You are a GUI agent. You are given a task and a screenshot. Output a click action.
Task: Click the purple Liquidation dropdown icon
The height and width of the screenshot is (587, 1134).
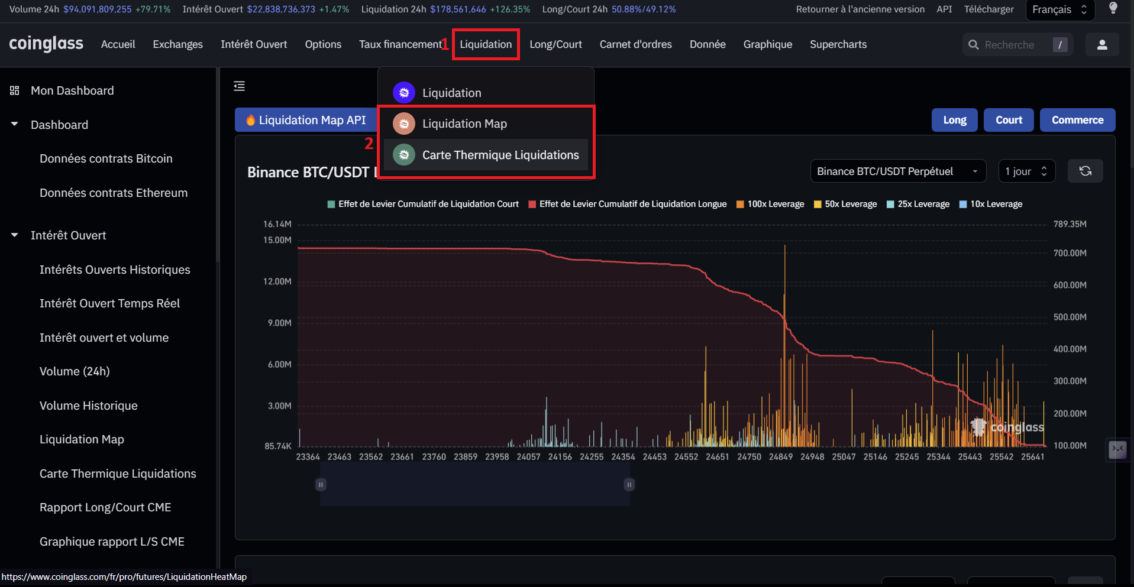coord(404,93)
